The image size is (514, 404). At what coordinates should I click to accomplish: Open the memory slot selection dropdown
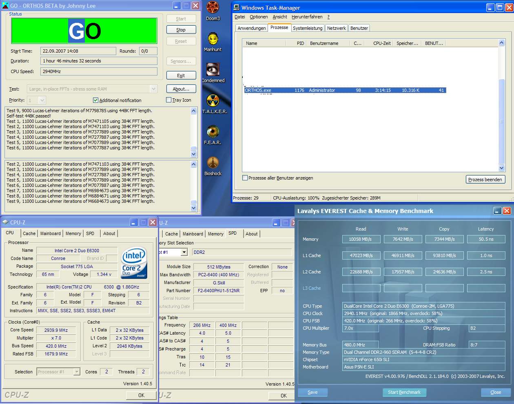(x=184, y=252)
